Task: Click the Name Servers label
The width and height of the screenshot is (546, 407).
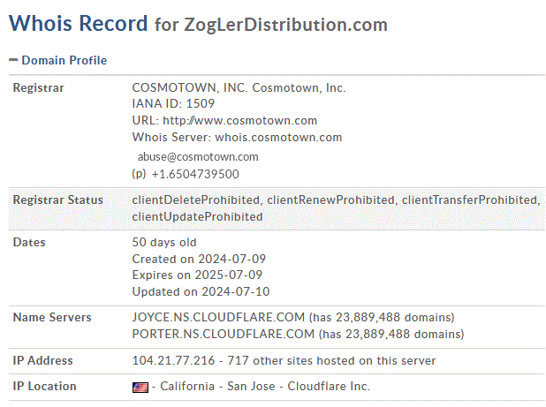Action: coord(49,316)
